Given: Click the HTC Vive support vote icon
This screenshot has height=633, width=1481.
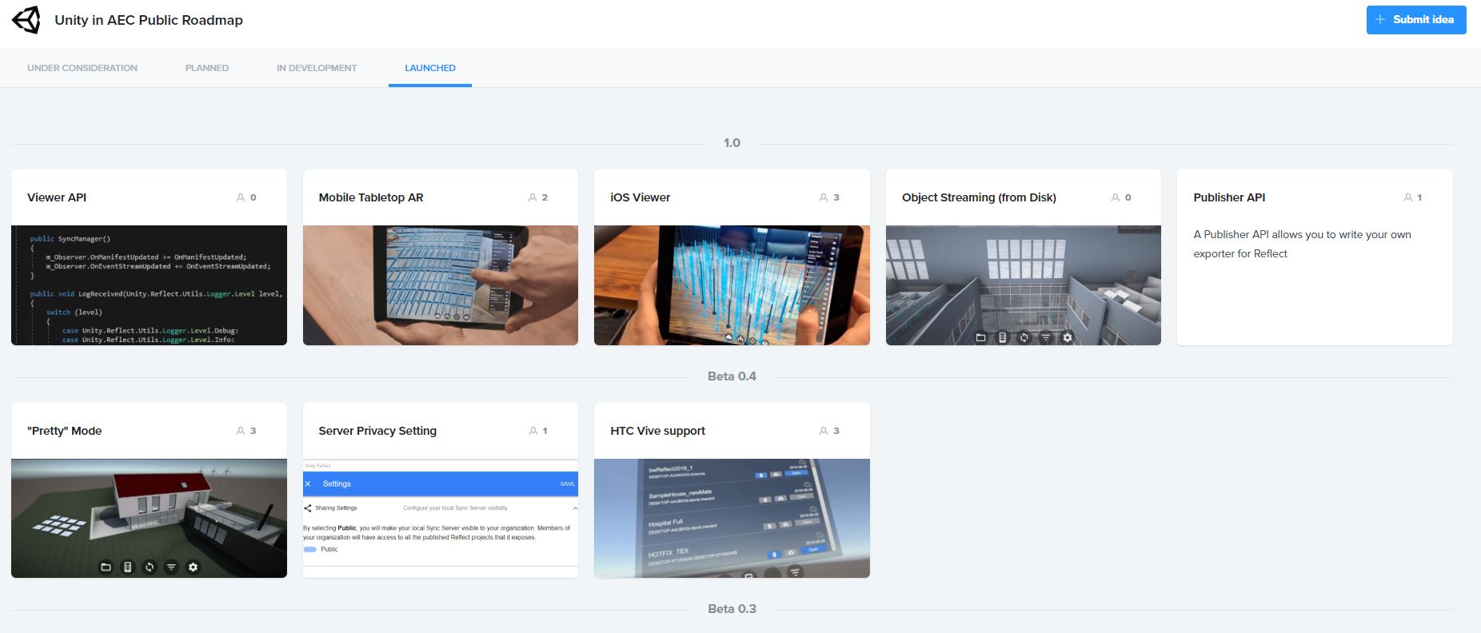Looking at the screenshot, I should click(824, 431).
